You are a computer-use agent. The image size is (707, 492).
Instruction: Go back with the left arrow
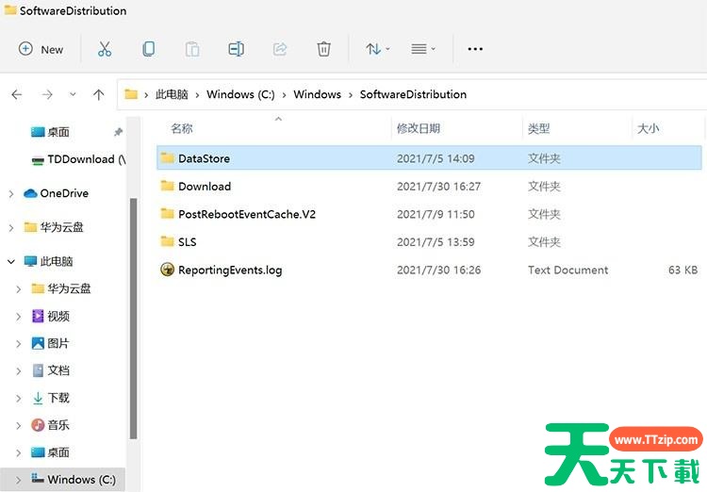[x=17, y=94]
